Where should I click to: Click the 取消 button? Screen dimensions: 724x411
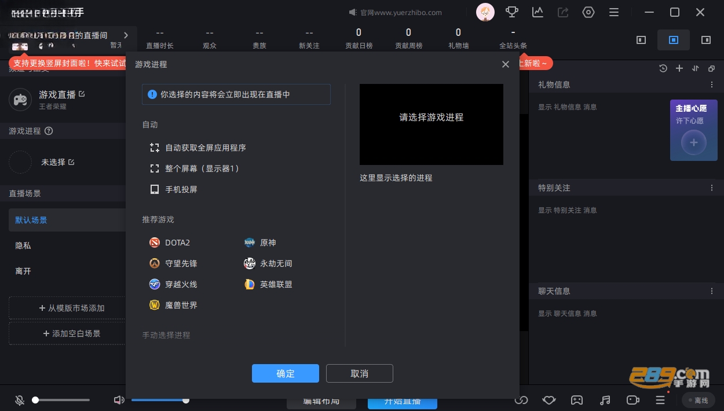pos(360,373)
